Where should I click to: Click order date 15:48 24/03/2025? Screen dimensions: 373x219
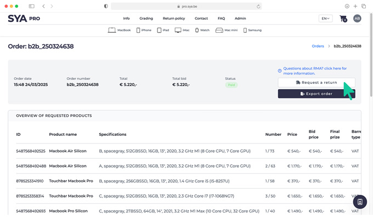click(31, 84)
